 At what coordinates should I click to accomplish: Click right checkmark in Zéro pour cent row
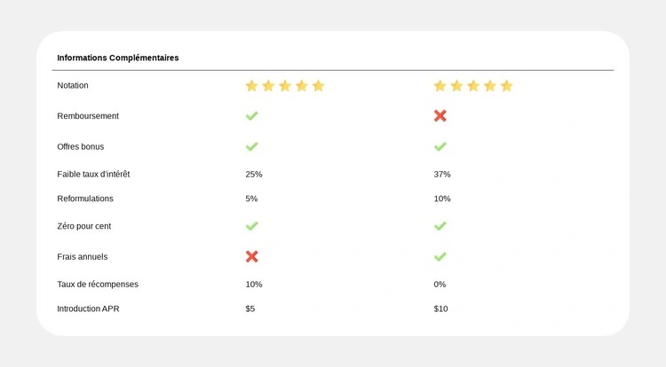pyautogui.click(x=440, y=226)
